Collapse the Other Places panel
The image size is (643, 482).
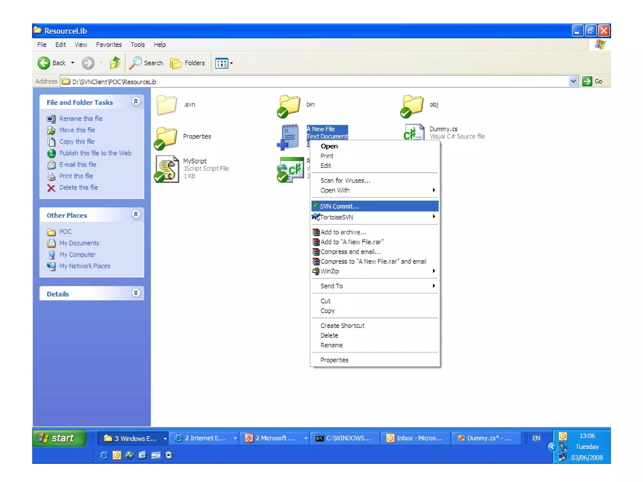click(136, 214)
